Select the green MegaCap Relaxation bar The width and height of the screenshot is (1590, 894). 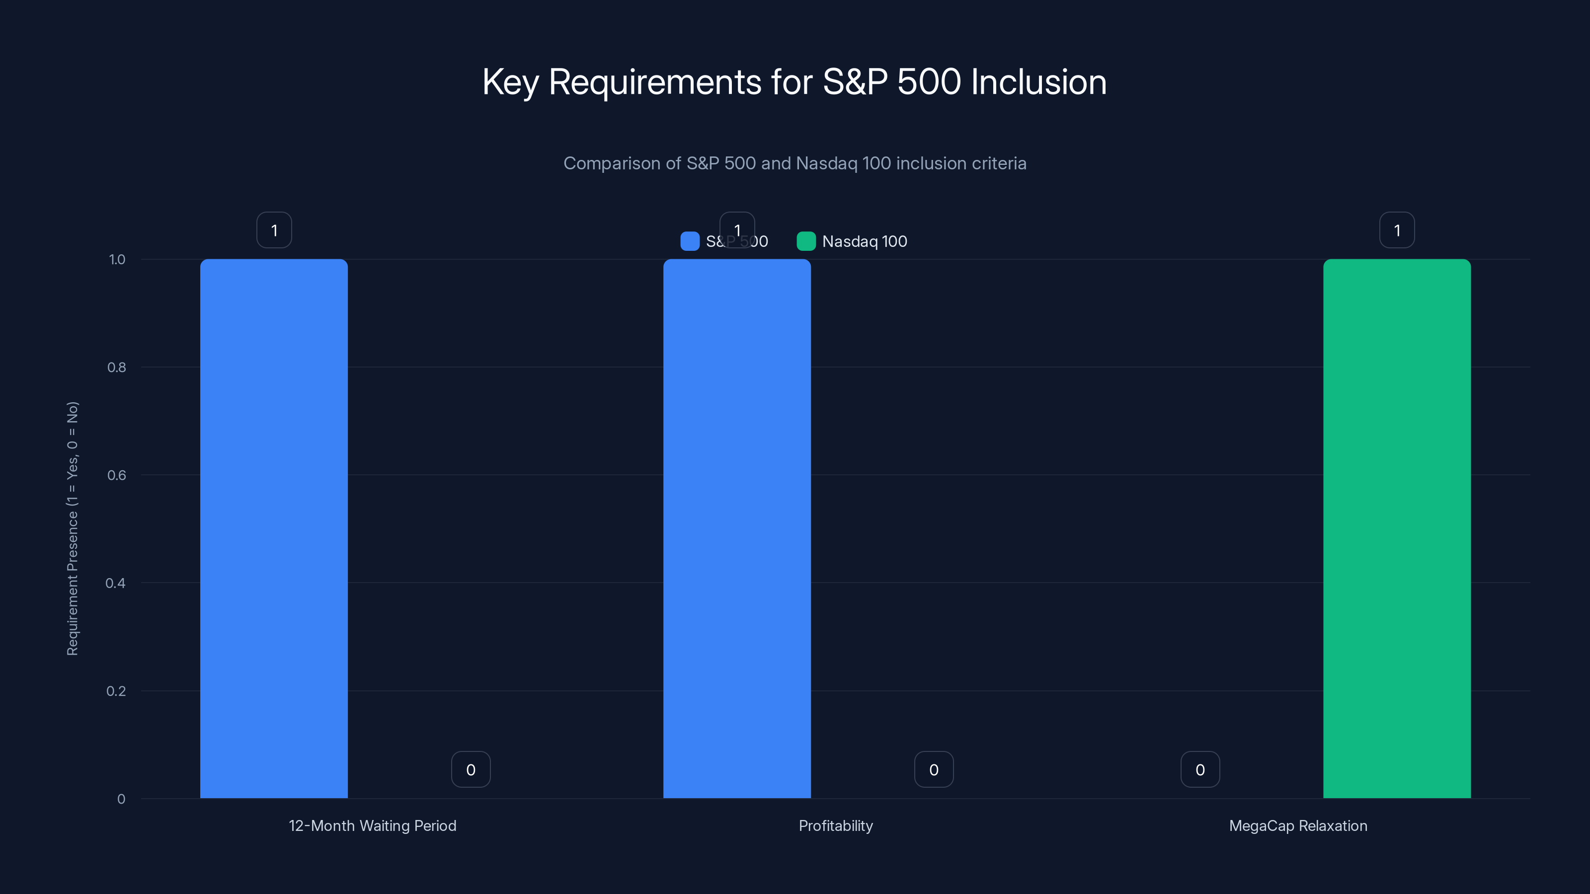pyautogui.click(x=1397, y=529)
